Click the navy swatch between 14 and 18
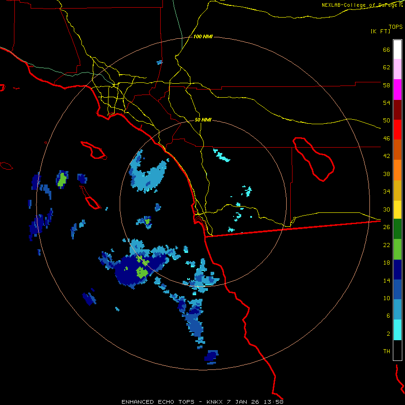Screen dimensions: 405x405 pos(397,270)
